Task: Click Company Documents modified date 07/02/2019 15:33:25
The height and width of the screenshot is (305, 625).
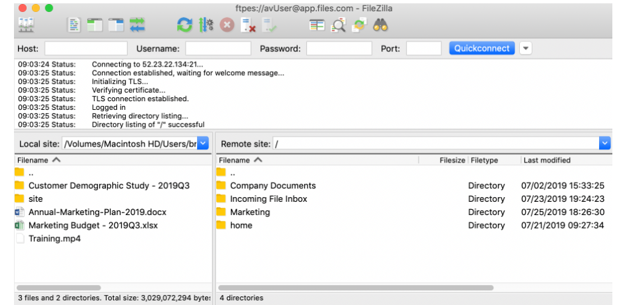Action: [563, 185]
